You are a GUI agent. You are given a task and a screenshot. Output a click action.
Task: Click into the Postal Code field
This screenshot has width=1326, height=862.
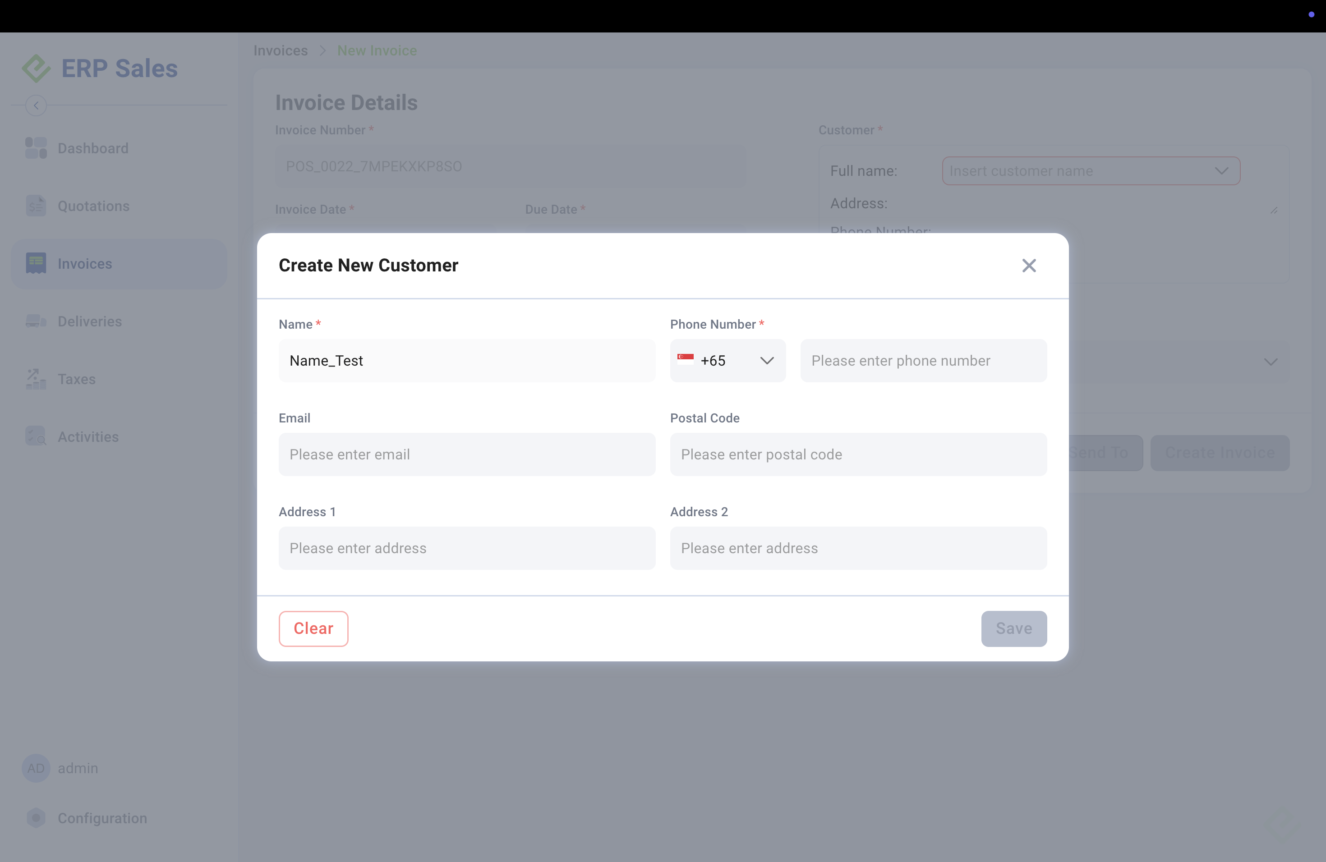click(x=858, y=454)
